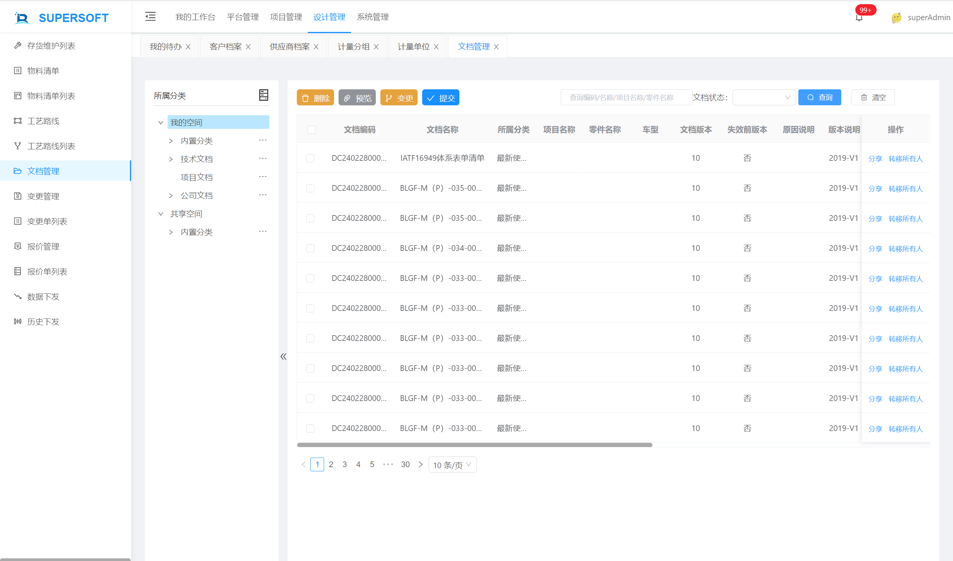
Task: Click the 删除 button
Action: click(x=315, y=97)
